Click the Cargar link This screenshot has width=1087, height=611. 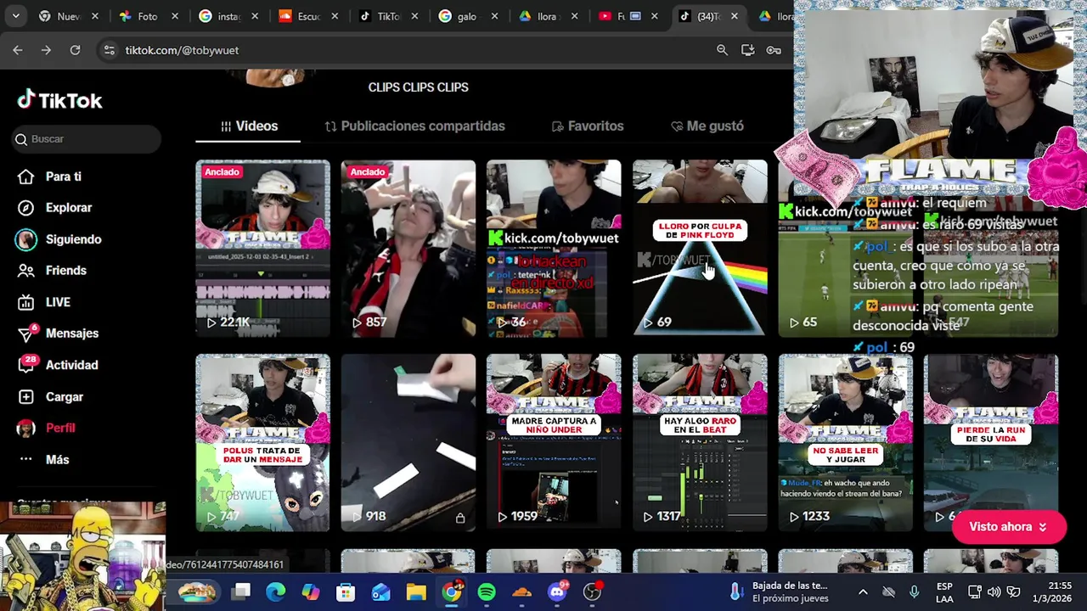point(65,396)
